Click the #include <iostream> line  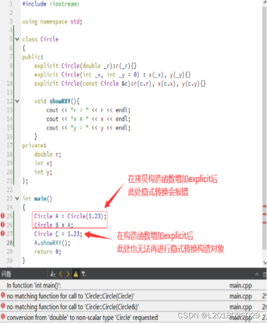51,4
